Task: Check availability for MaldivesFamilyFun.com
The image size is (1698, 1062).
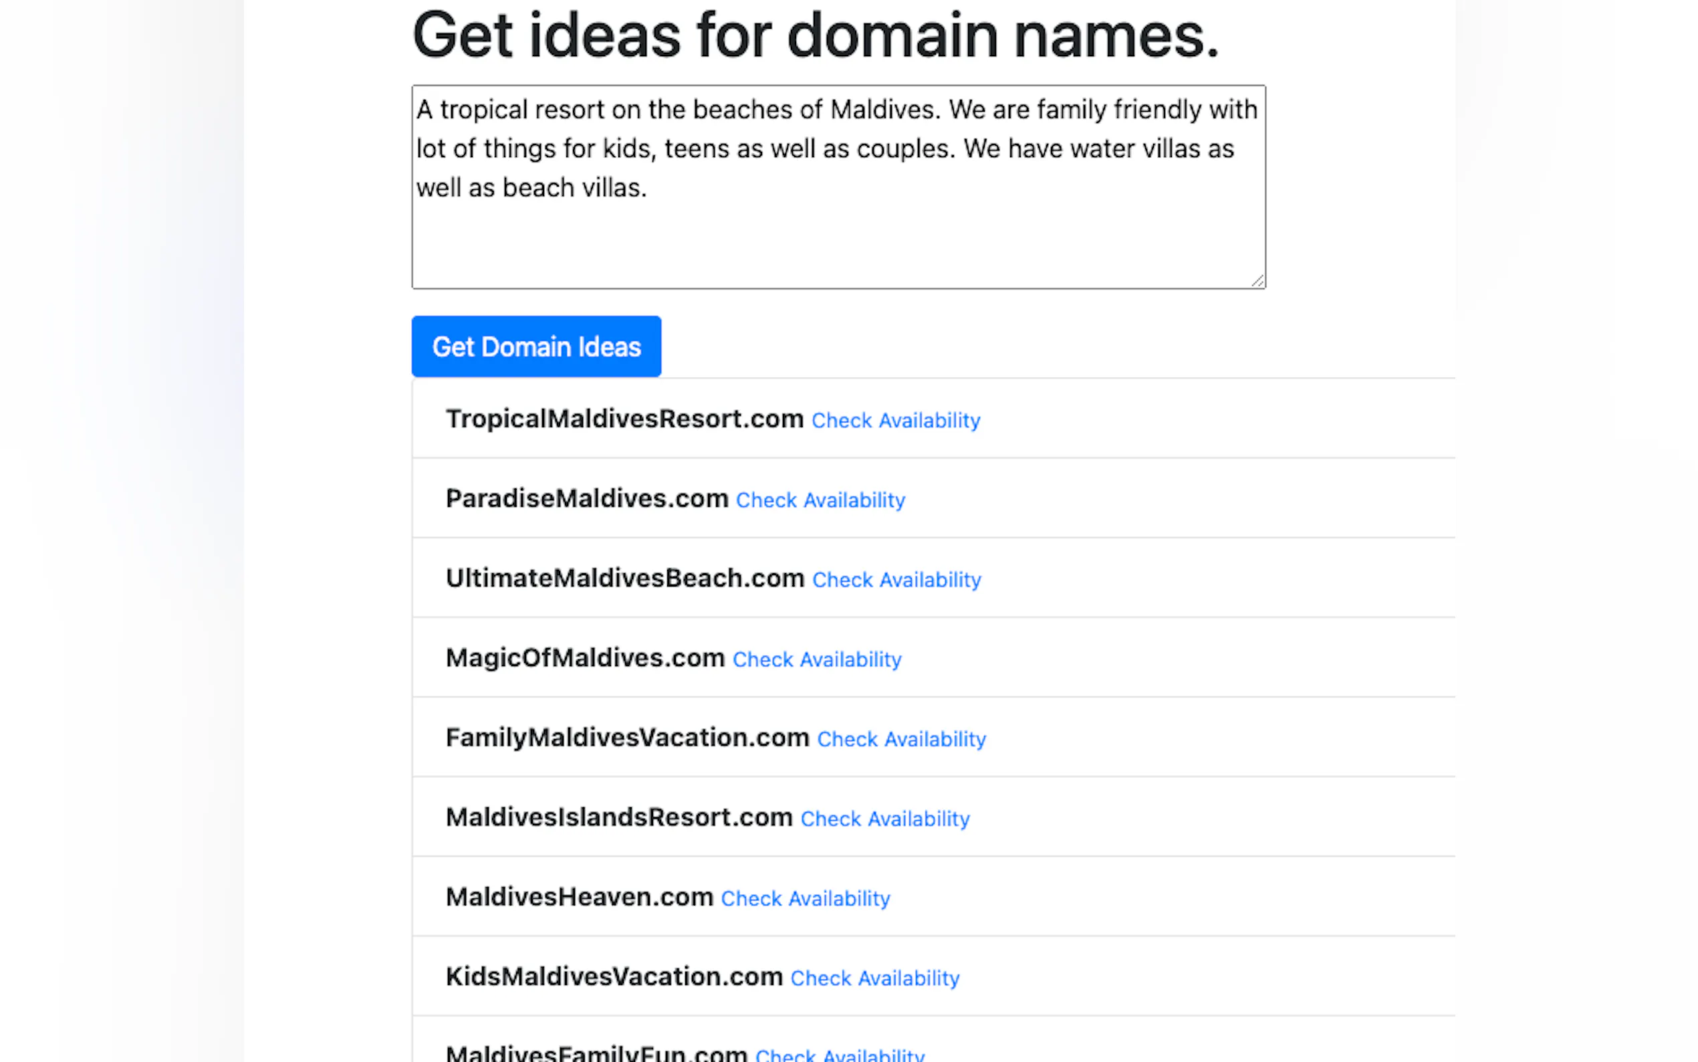Action: [x=840, y=1055]
